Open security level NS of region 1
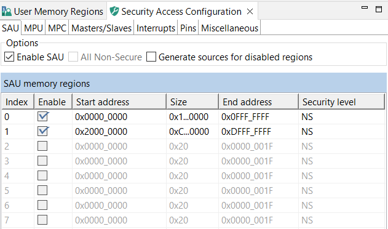Viewport: 388px width, 229px height. tap(307, 131)
